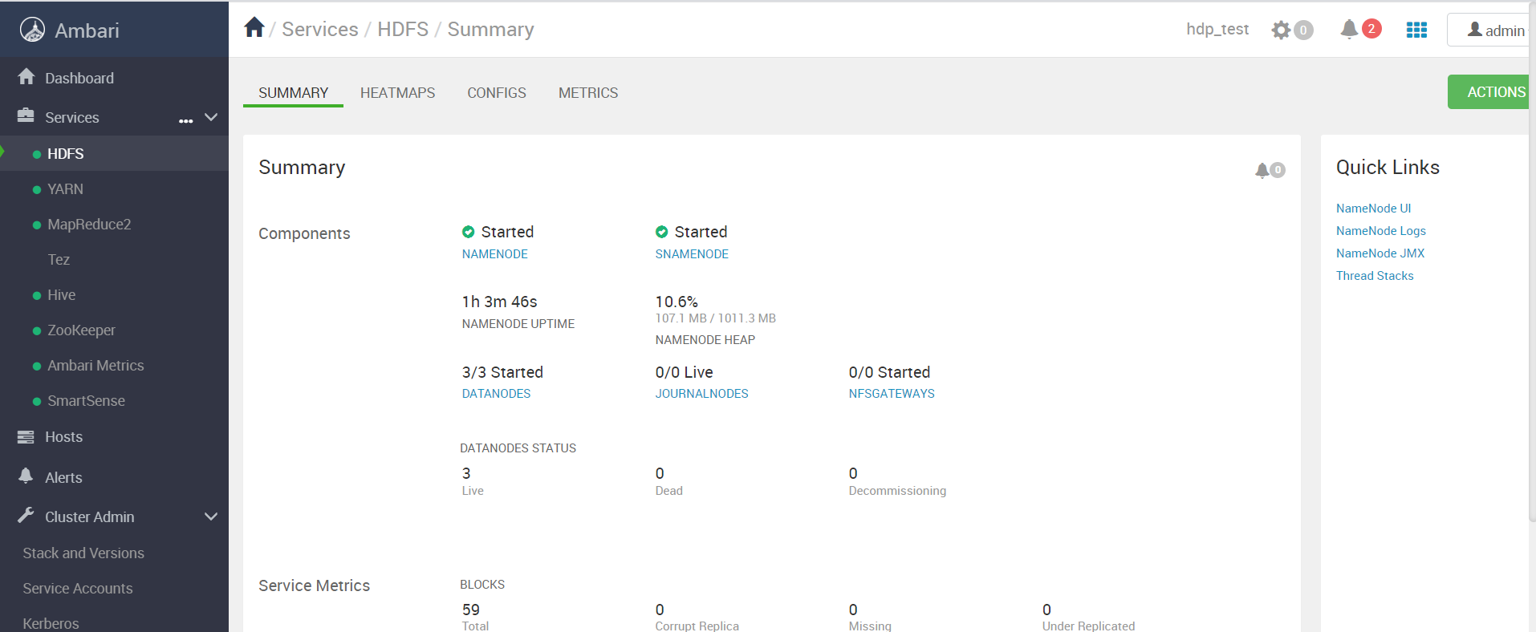
Task: Open NameNode Logs quick link
Action: tap(1381, 231)
